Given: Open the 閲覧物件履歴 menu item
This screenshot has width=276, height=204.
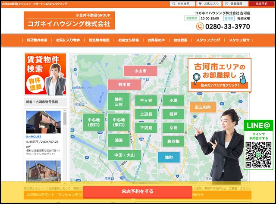Looking at the screenshot, I should (99, 40).
